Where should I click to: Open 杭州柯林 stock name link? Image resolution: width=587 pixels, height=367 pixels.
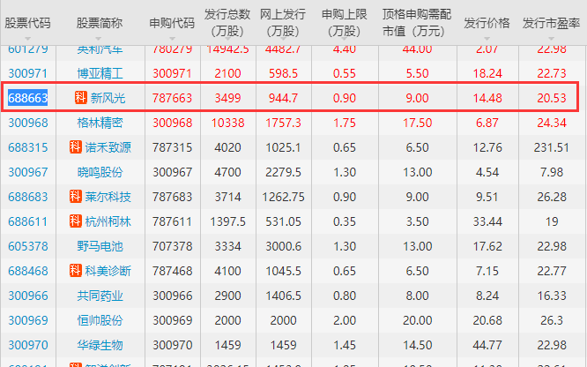pyautogui.click(x=108, y=222)
